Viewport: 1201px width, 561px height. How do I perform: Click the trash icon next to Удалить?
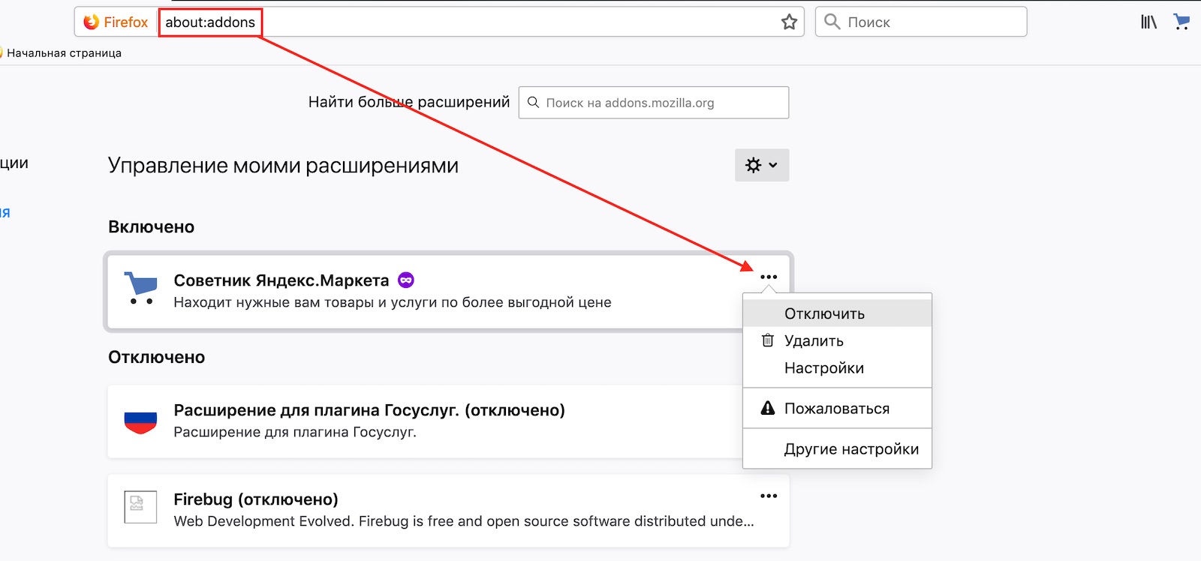point(767,340)
